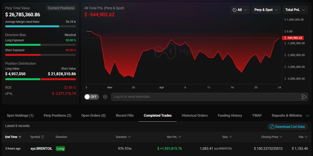Open the Funding History tab
This screenshot has height=156, width=313.
pyautogui.click(x=230, y=115)
